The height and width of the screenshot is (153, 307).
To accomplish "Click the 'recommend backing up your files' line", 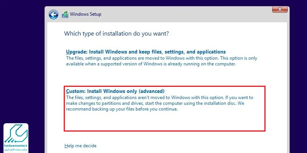I will click(x=122, y=109).
